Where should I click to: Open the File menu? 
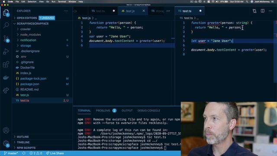click(x=17, y=2)
